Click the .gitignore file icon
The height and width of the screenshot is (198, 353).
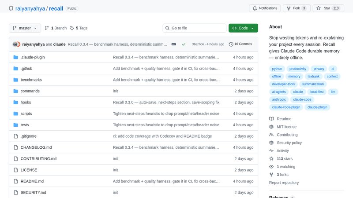coord(16,136)
